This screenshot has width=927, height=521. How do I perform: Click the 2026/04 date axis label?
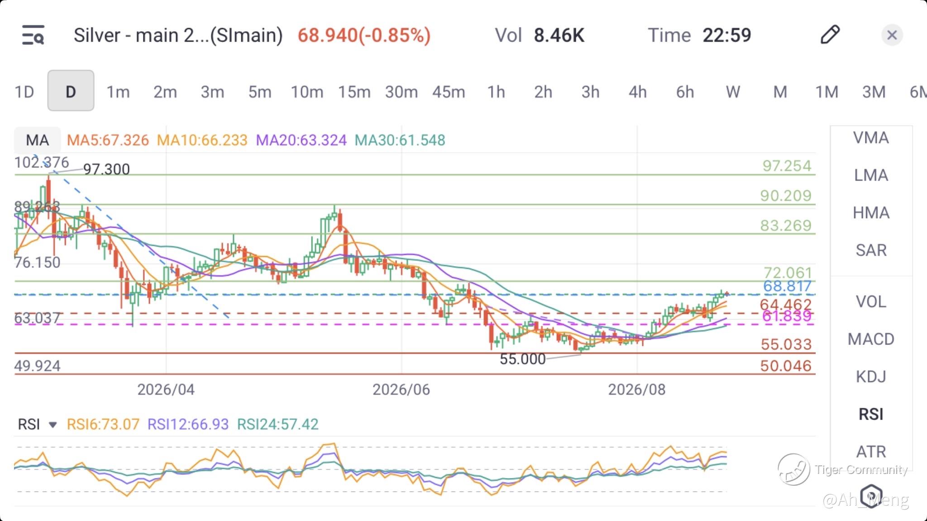(x=166, y=390)
